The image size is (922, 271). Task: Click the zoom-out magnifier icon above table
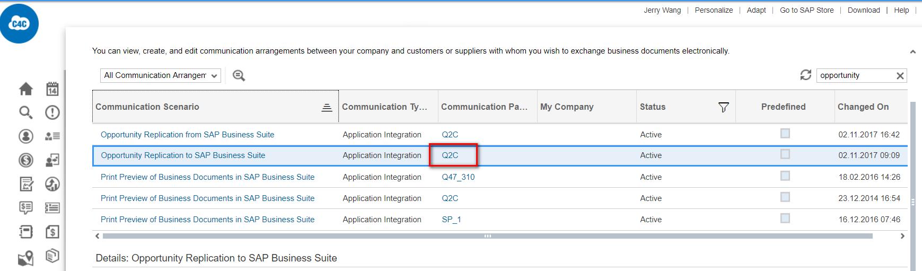(239, 76)
